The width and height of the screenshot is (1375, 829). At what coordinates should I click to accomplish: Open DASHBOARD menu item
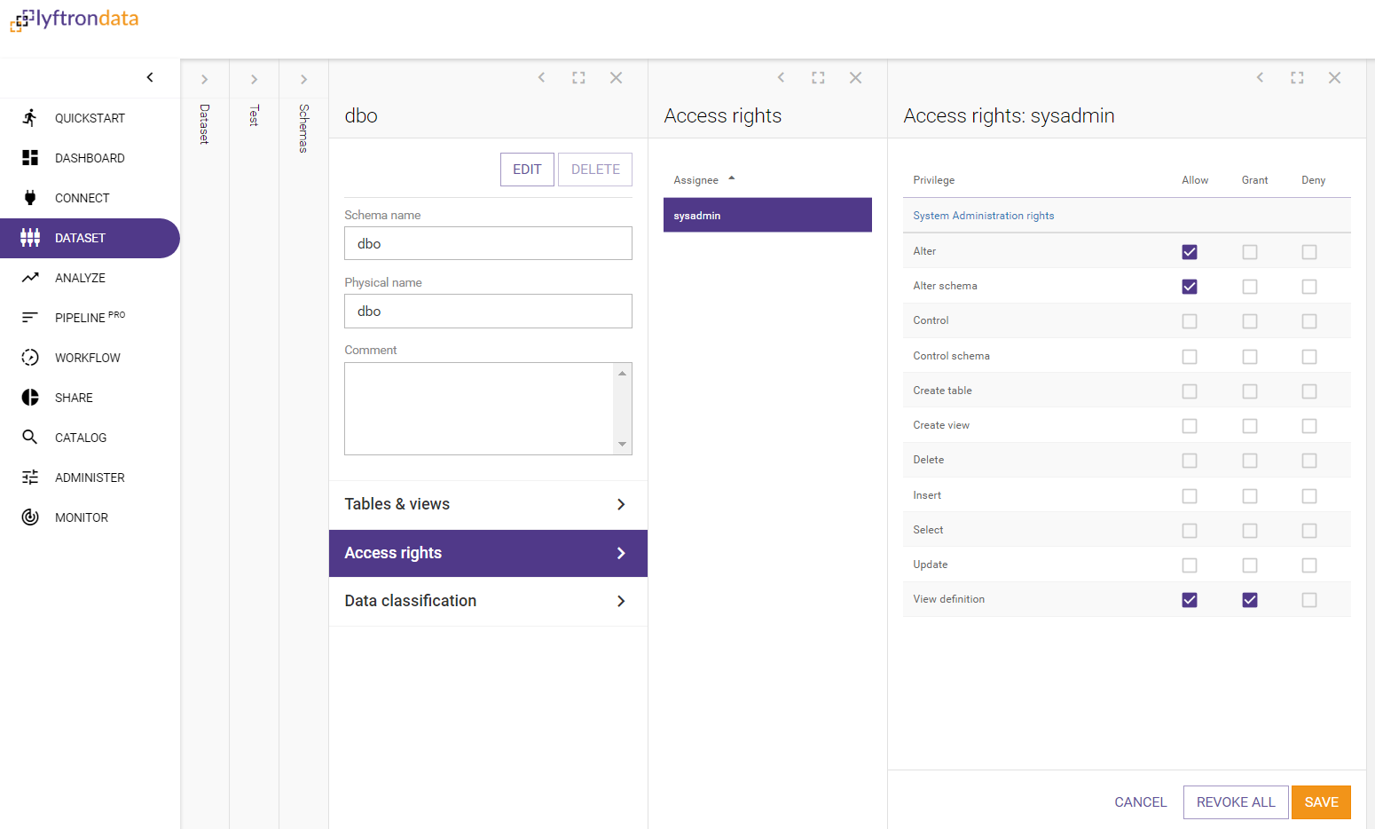tap(90, 158)
